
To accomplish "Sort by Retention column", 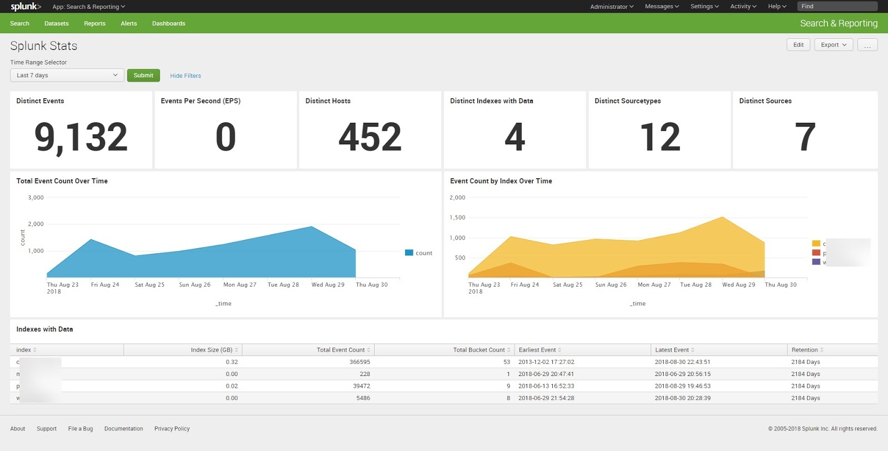I will pos(807,350).
